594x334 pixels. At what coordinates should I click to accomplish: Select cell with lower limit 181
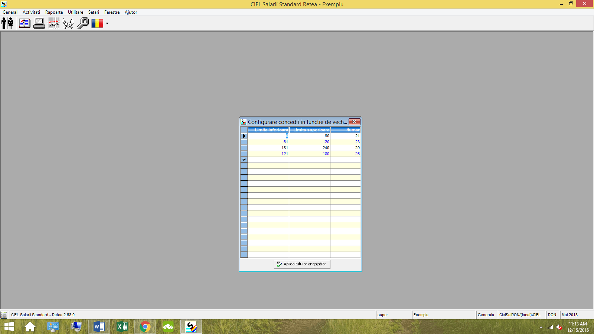tap(268, 148)
